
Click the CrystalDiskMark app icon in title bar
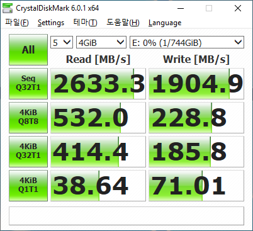pos(7,8)
